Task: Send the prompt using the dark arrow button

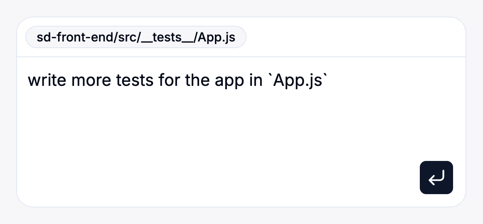Action: 436,178
